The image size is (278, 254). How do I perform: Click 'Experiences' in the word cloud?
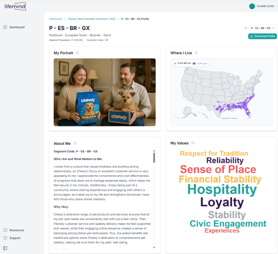point(222,231)
